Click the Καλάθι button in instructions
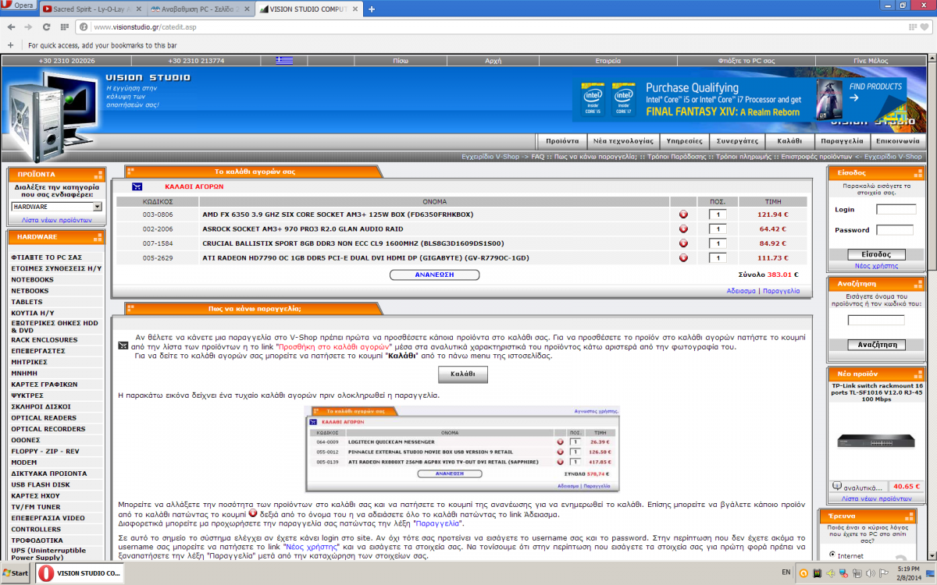 463,374
